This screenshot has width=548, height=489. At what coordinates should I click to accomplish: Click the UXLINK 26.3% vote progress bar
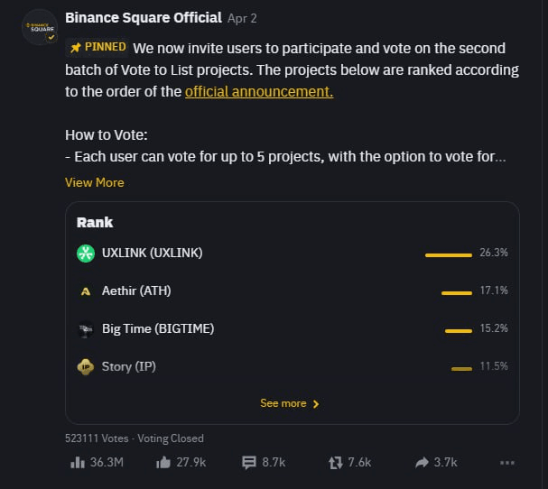449,255
